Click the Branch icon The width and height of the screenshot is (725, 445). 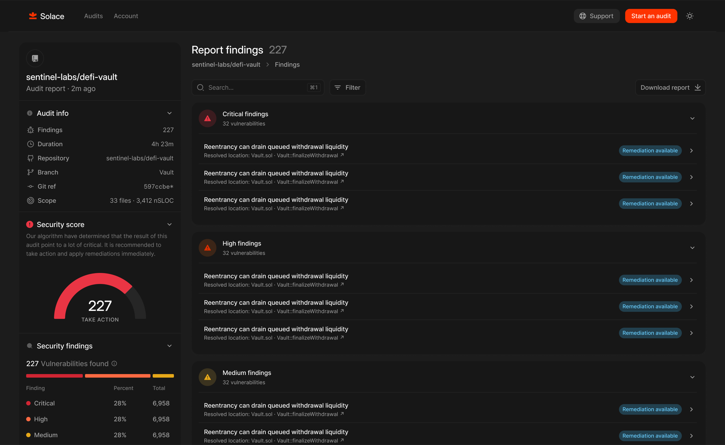tap(30, 172)
